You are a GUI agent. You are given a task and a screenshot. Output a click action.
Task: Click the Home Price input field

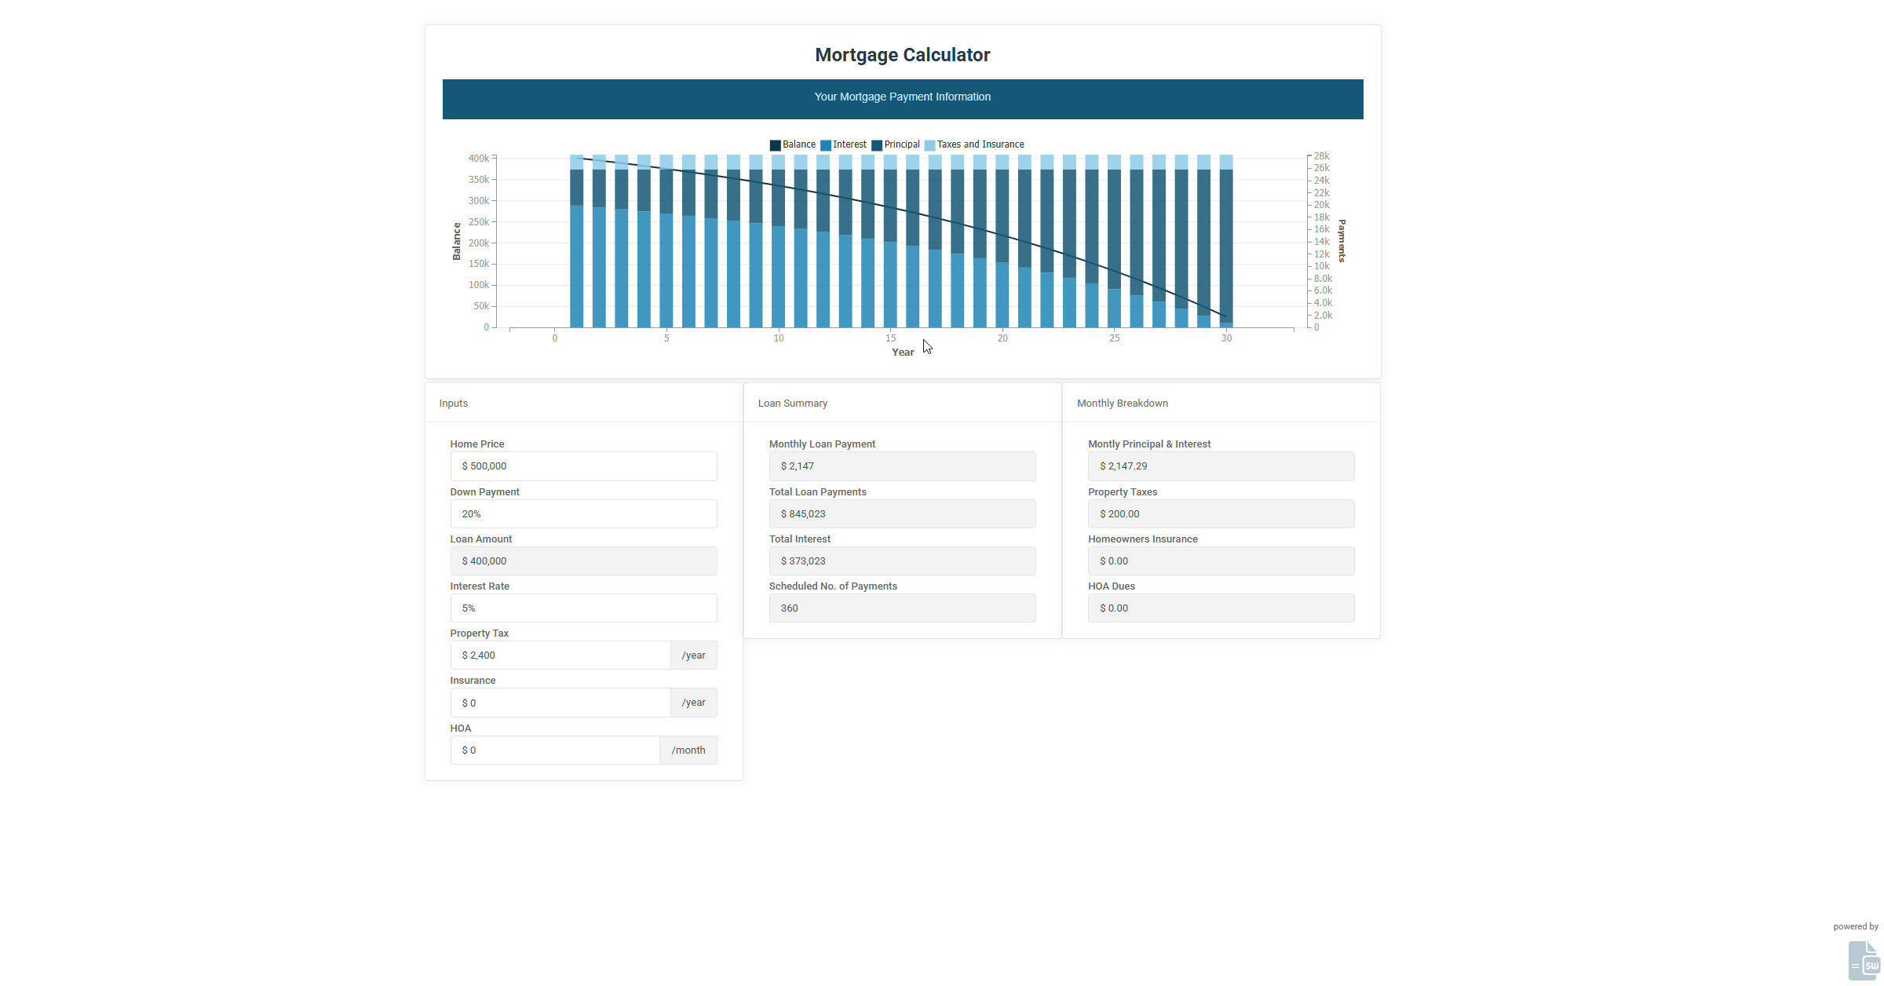pos(583,466)
